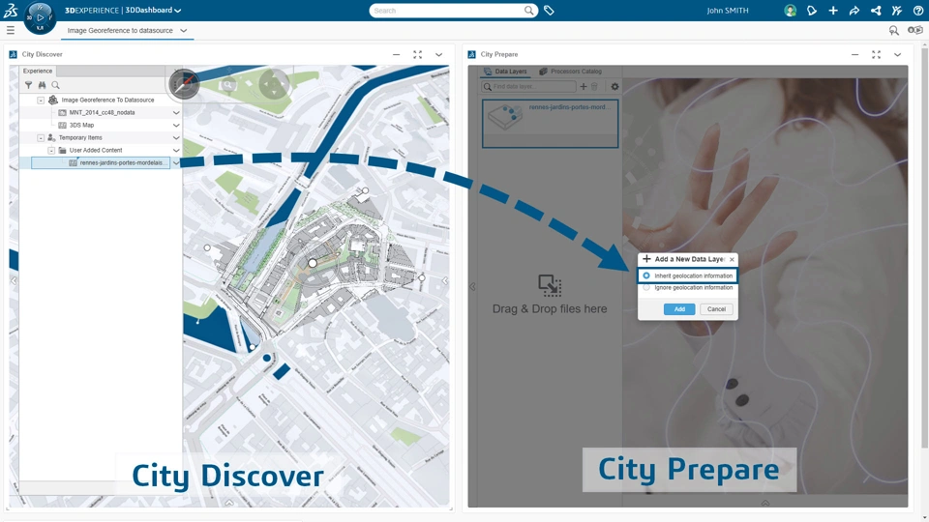Close the Add a New Data Layer dialog
The width and height of the screenshot is (929, 522).
pyautogui.click(x=733, y=259)
